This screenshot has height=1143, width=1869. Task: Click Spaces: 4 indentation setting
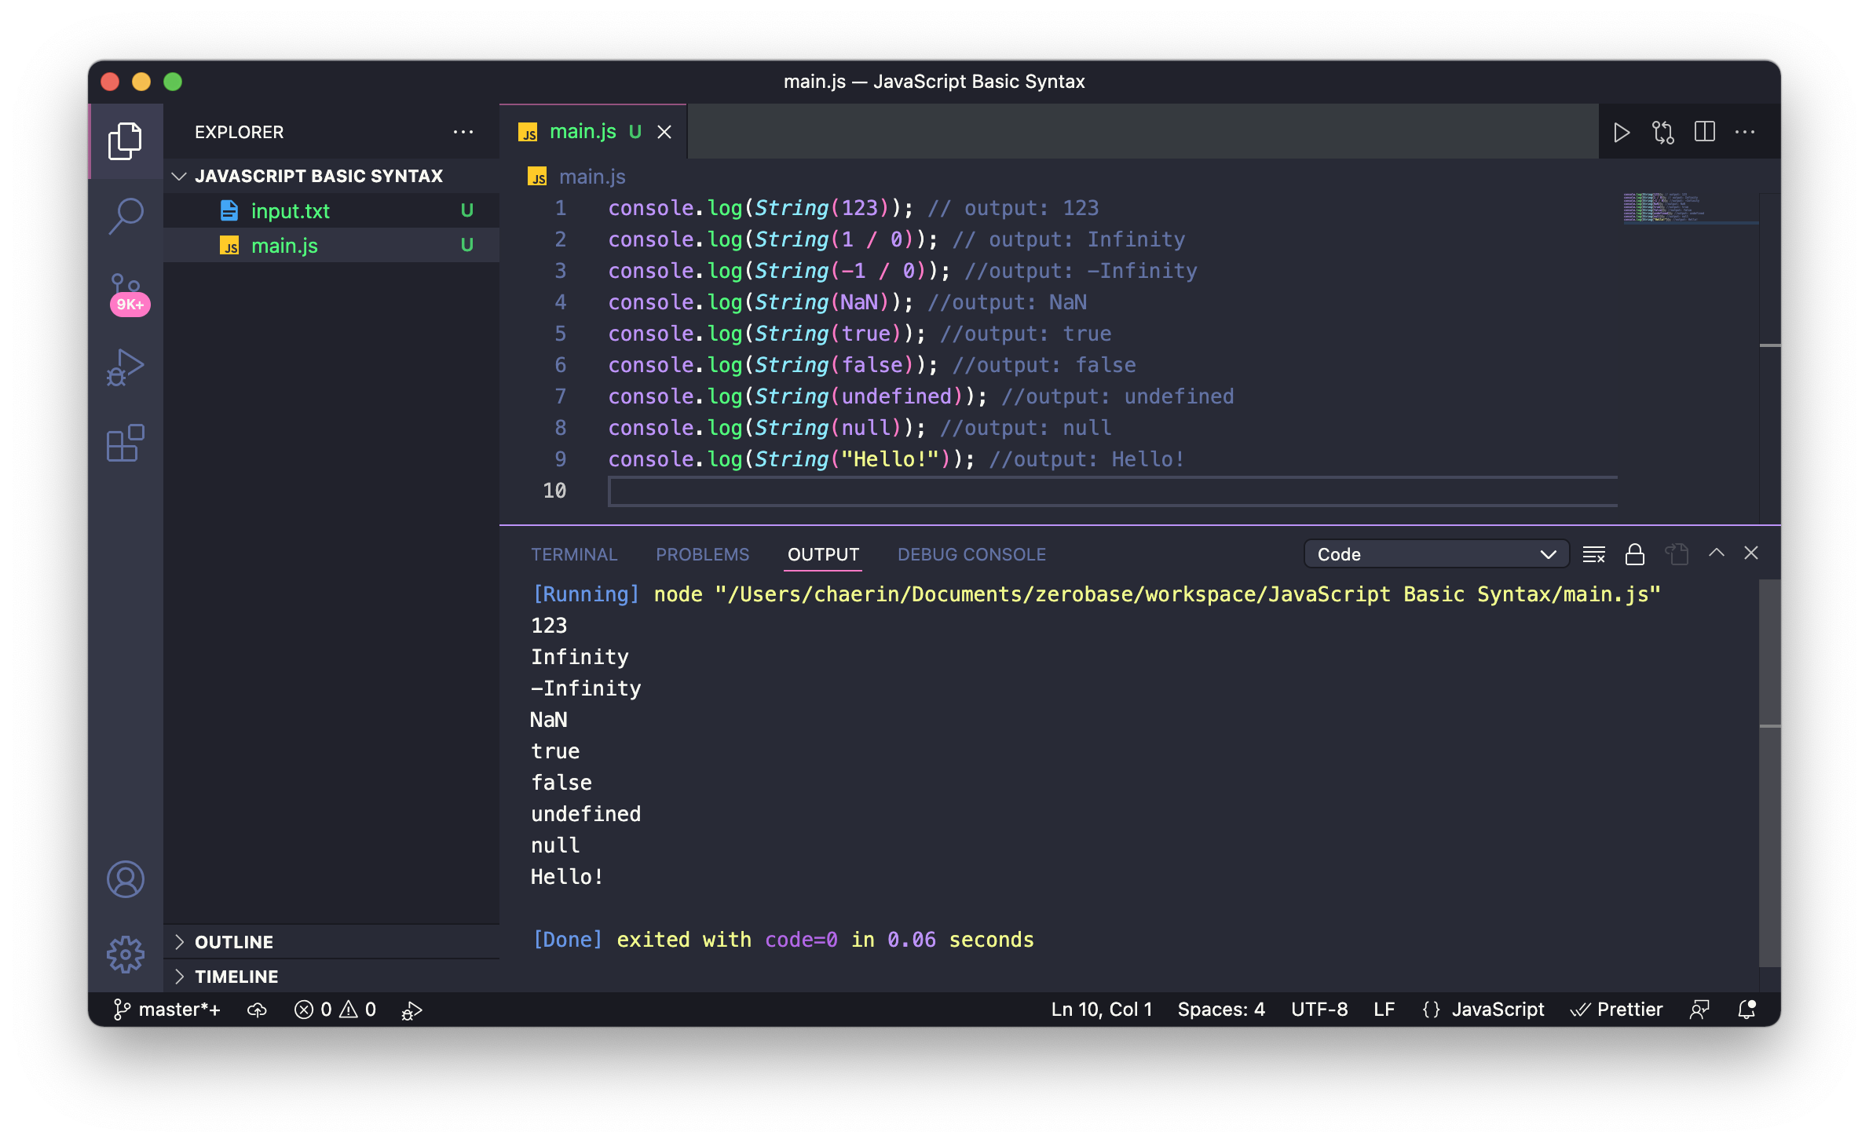[1220, 1010]
